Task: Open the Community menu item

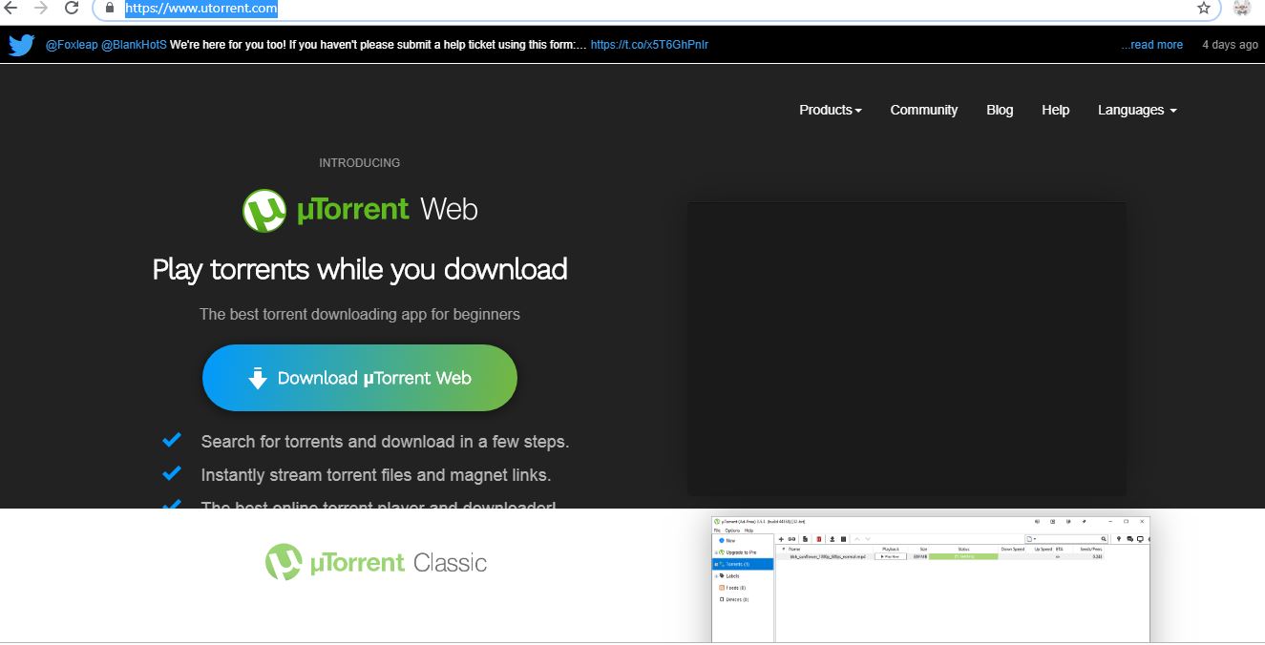Action: pos(924,110)
